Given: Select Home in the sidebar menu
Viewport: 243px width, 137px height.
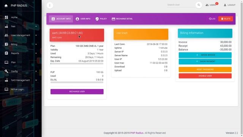Looking at the screenshot, I should click(x=14, y=18).
